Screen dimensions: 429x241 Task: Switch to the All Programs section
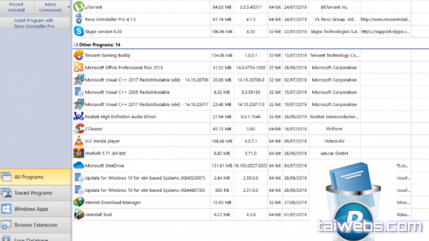tap(35, 177)
